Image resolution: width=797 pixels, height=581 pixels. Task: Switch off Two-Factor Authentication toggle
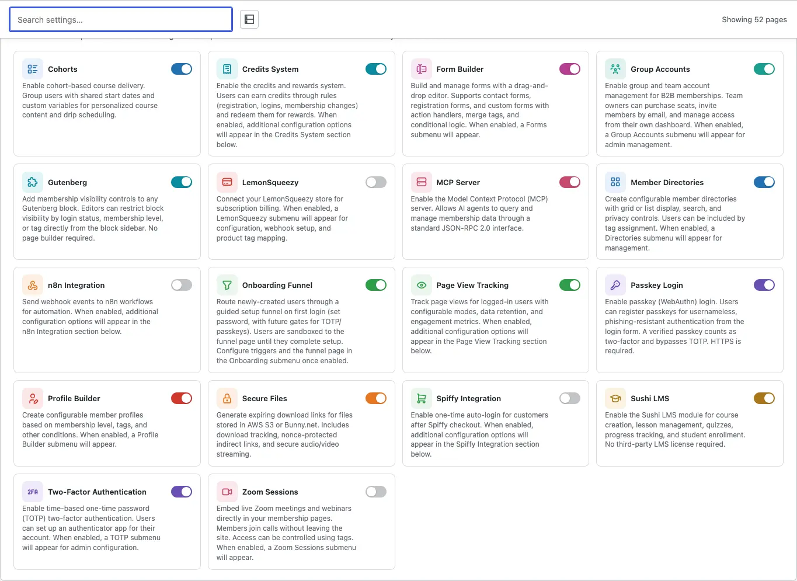click(182, 492)
